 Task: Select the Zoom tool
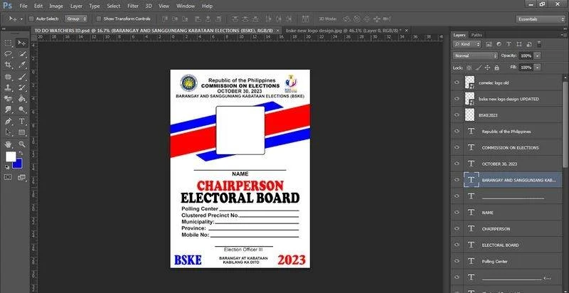click(x=22, y=144)
